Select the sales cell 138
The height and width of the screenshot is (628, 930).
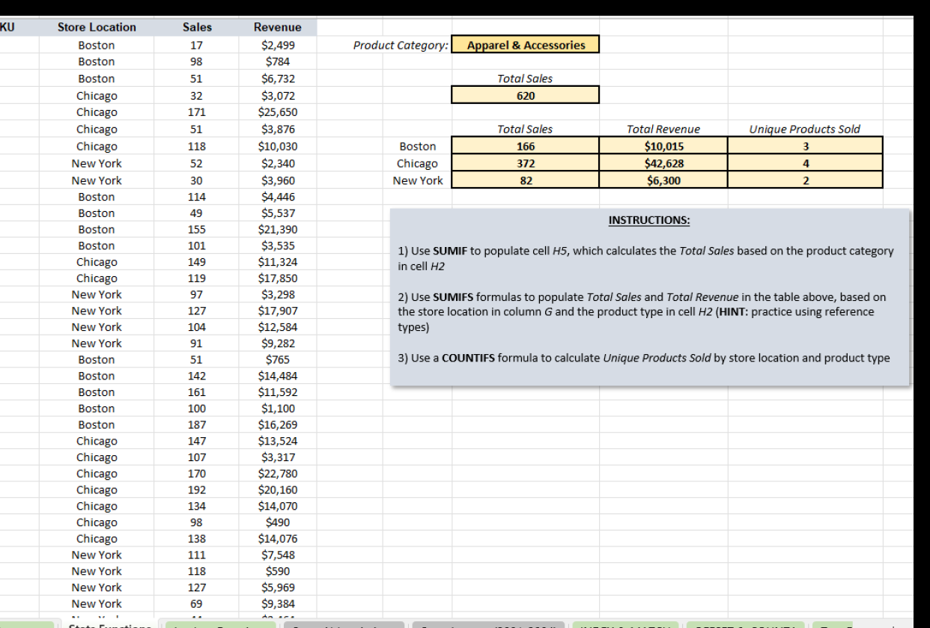pyautogui.click(x=197, y=539)
